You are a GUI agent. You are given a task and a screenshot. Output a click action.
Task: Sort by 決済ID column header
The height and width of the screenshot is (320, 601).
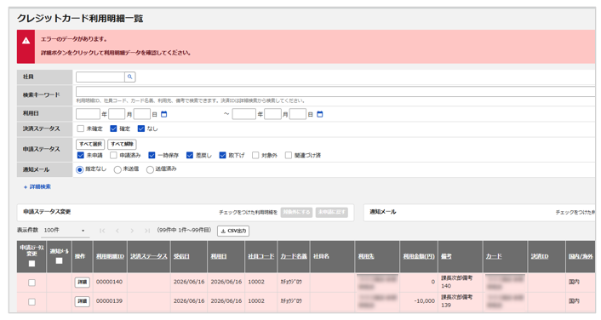point(540,256)
